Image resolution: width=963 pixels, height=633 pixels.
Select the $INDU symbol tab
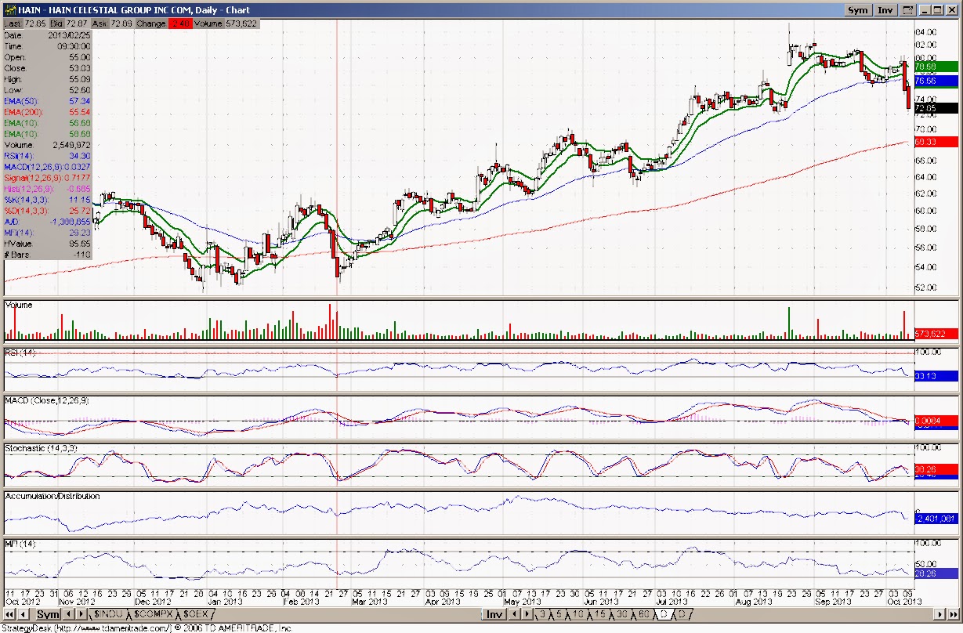tap(109, 614)
